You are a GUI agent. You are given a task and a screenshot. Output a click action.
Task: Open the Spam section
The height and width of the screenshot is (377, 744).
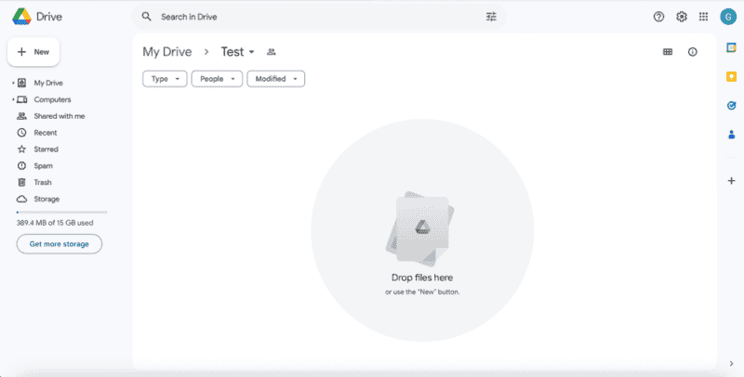pyautogui.click(x=43, y=166)
